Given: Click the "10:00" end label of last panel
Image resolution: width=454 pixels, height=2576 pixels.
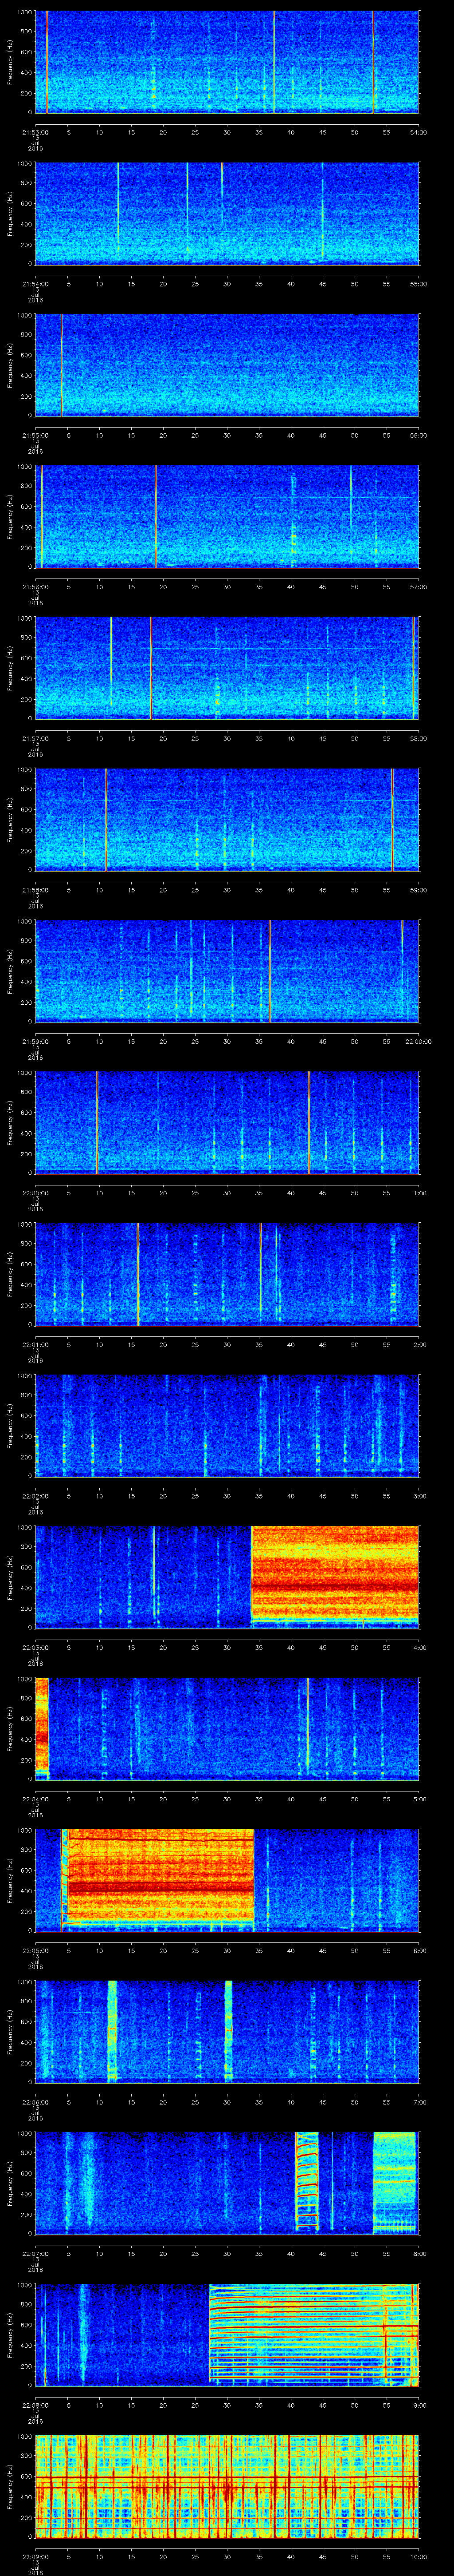Looking at the screenshot, I should coord(419,2557).
